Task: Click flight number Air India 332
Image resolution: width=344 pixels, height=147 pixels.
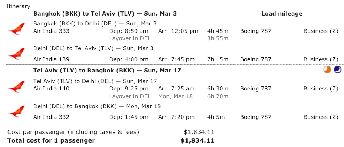Action: [51, 117]
